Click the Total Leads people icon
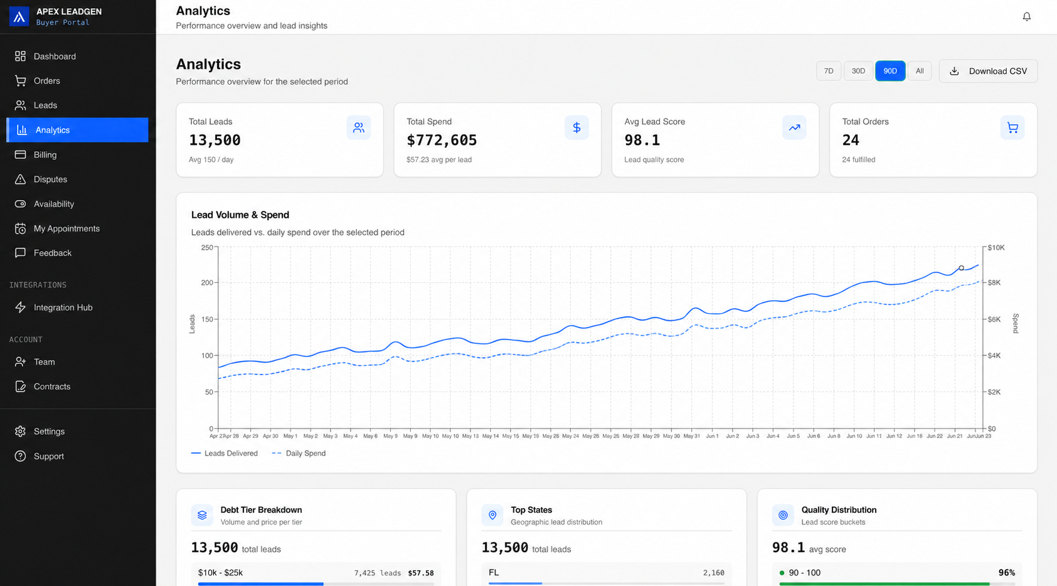 pos(358,127)
